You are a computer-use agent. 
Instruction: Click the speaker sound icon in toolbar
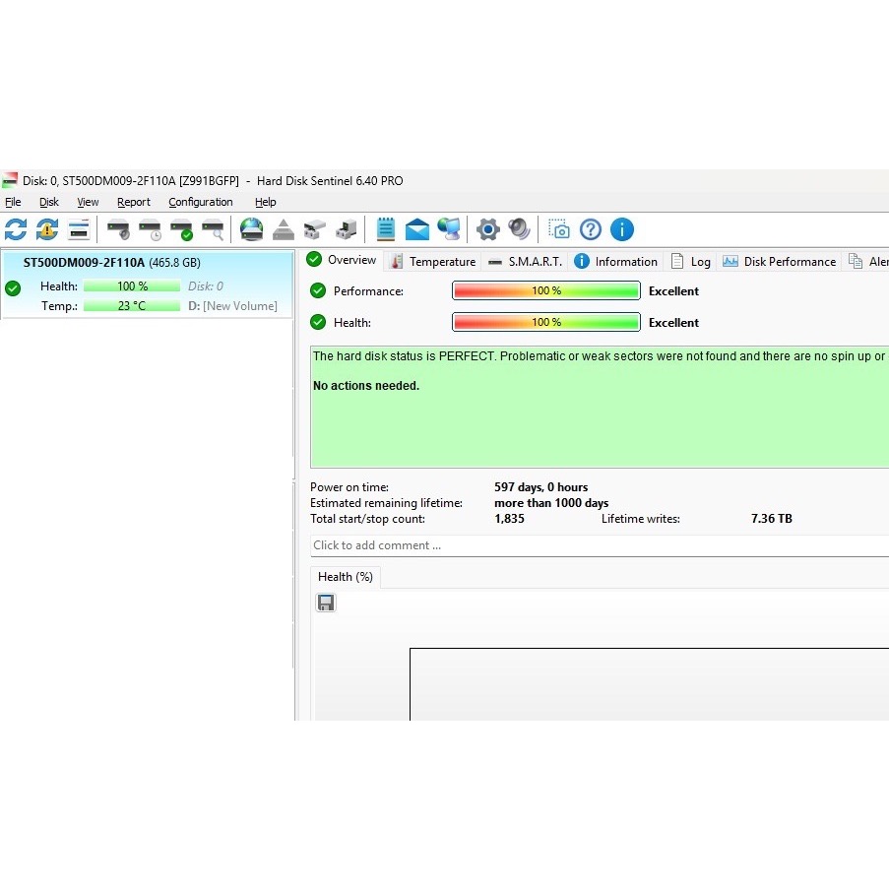(520, 229)
